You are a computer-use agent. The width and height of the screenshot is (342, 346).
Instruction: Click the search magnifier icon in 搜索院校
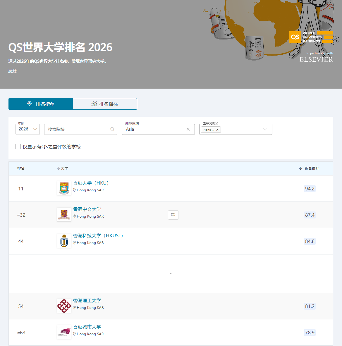coord(112,129)
